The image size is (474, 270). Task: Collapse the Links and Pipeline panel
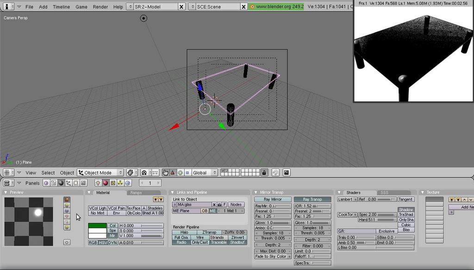pos(172,192)
